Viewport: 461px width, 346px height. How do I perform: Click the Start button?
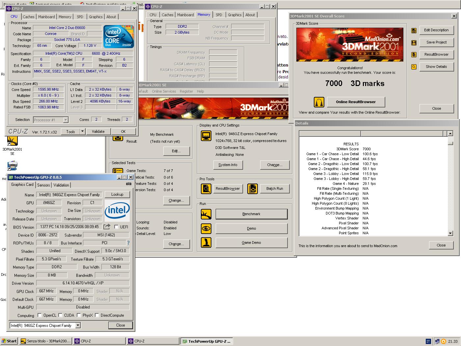coord(9,341)
